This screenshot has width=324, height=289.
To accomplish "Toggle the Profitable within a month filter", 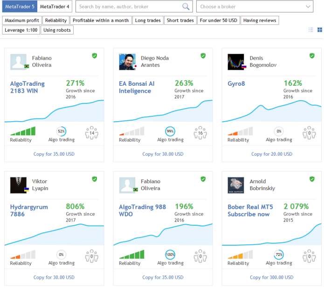I will 101,21.
